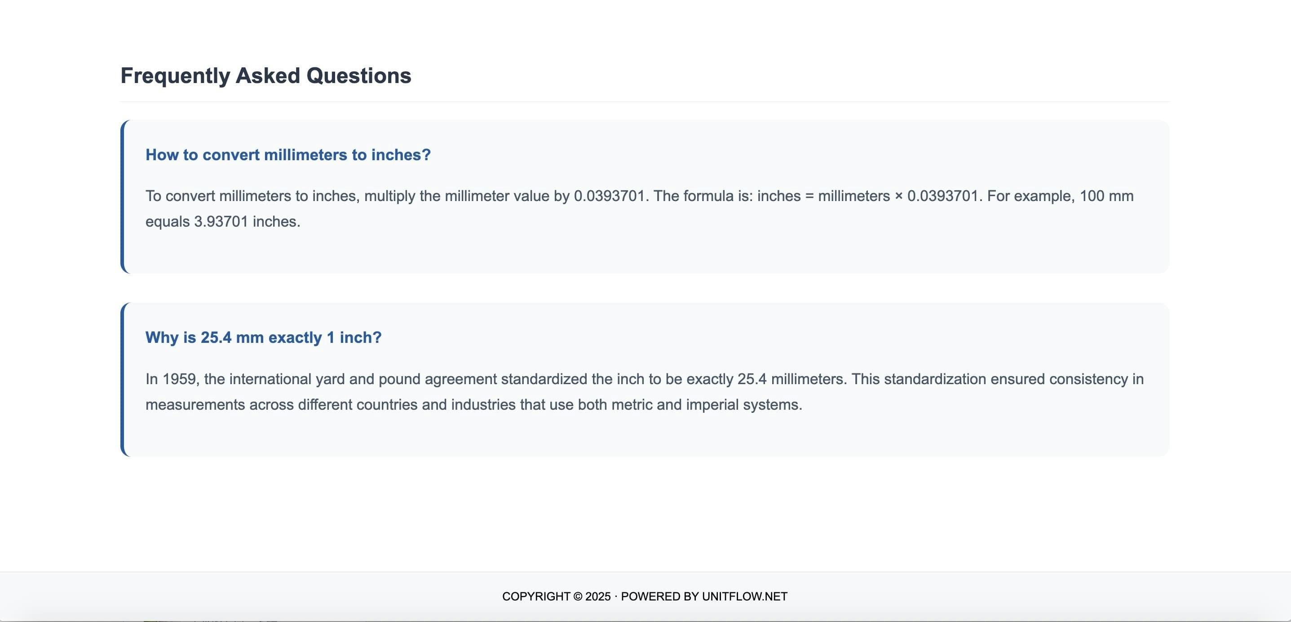This screenshot has height=622, width=1291.
Task: Click the '=' sign in the inches formula
Action: pyautogui.click(x=809, y=196)
